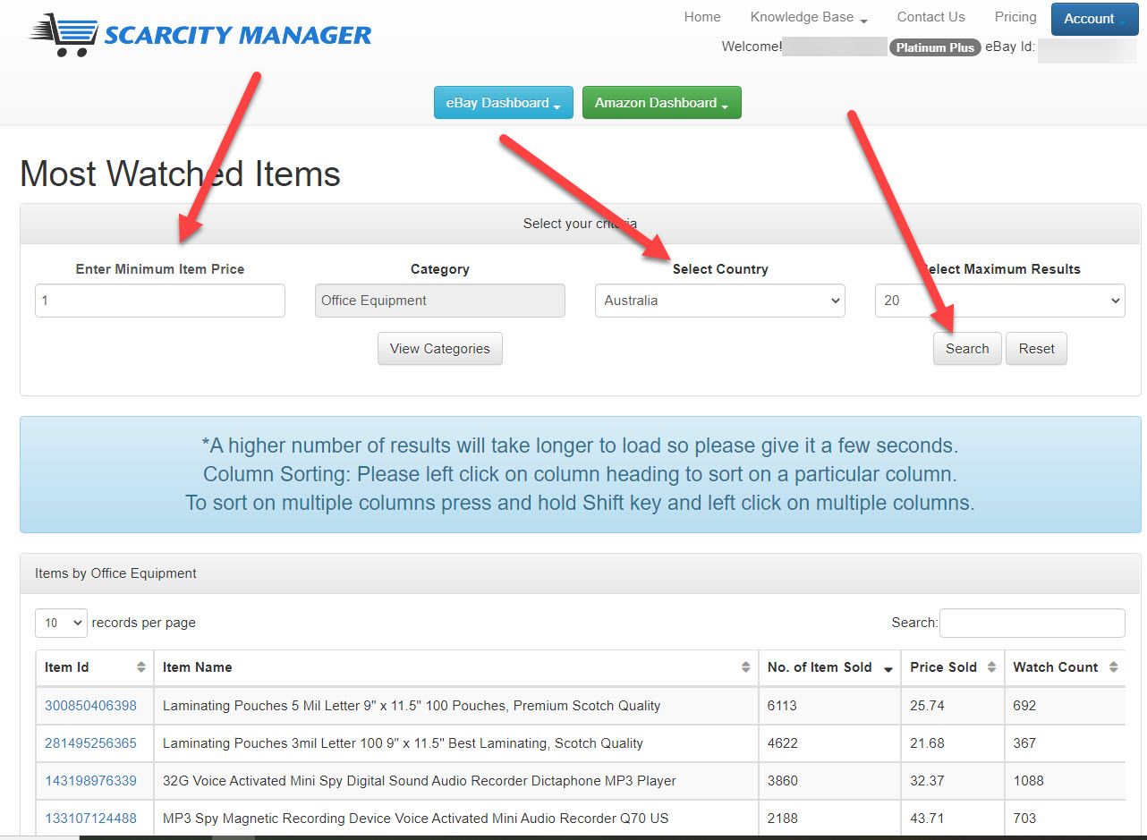1147x840 pixels.
Task: Click watch count value 367
Action: (1024, 743)
